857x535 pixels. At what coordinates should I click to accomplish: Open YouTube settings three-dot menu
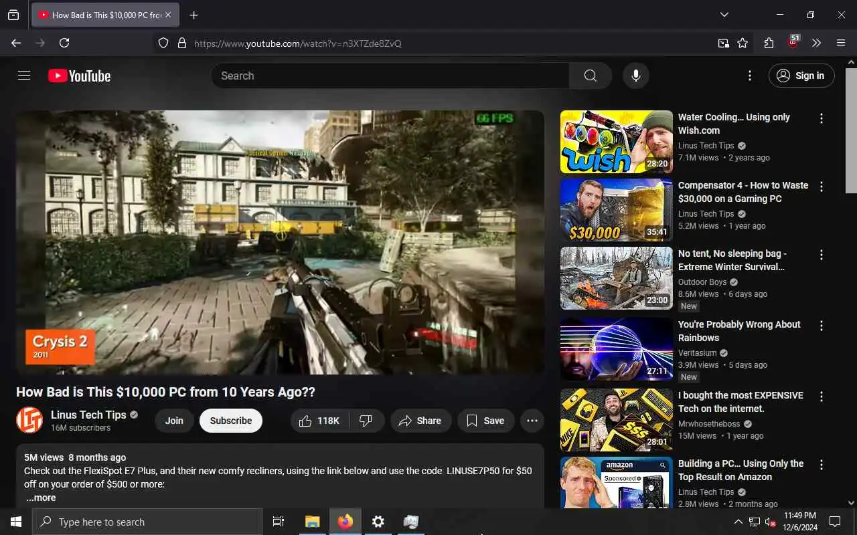(750, 76)
